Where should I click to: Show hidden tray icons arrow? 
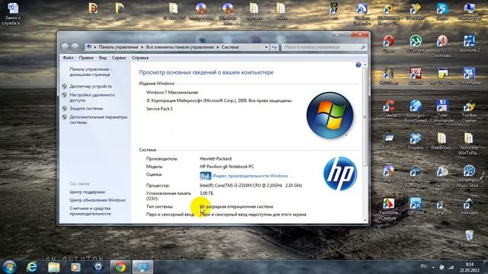click(433, 266)
